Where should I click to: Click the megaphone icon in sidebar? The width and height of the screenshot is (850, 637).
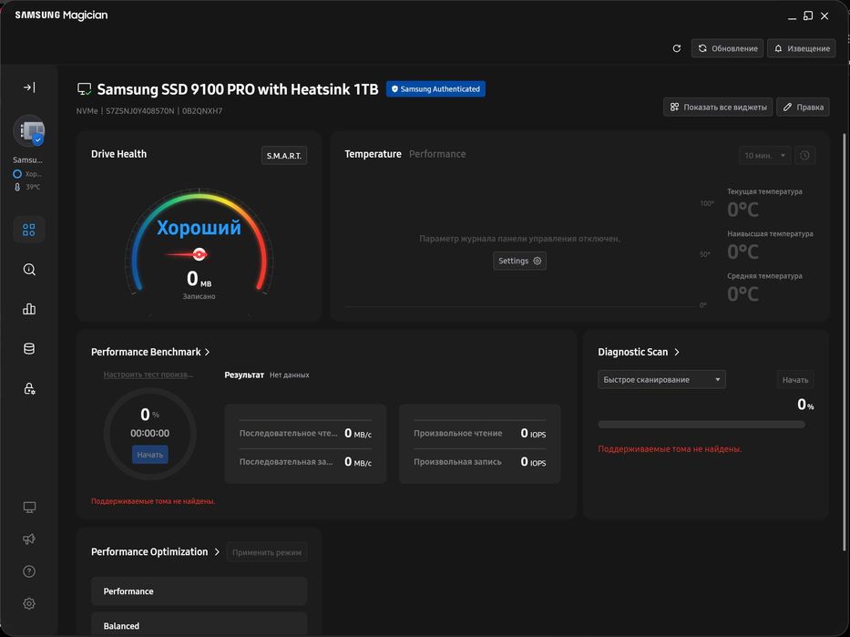click(29, 539)
